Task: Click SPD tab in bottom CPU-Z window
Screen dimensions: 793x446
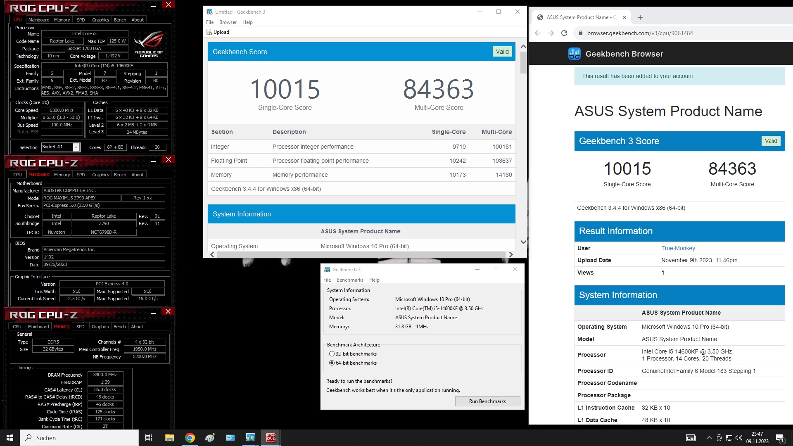Action: click(81, 327)
